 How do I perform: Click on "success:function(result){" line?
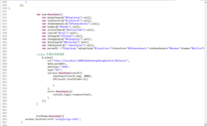(x=65, y=73)
